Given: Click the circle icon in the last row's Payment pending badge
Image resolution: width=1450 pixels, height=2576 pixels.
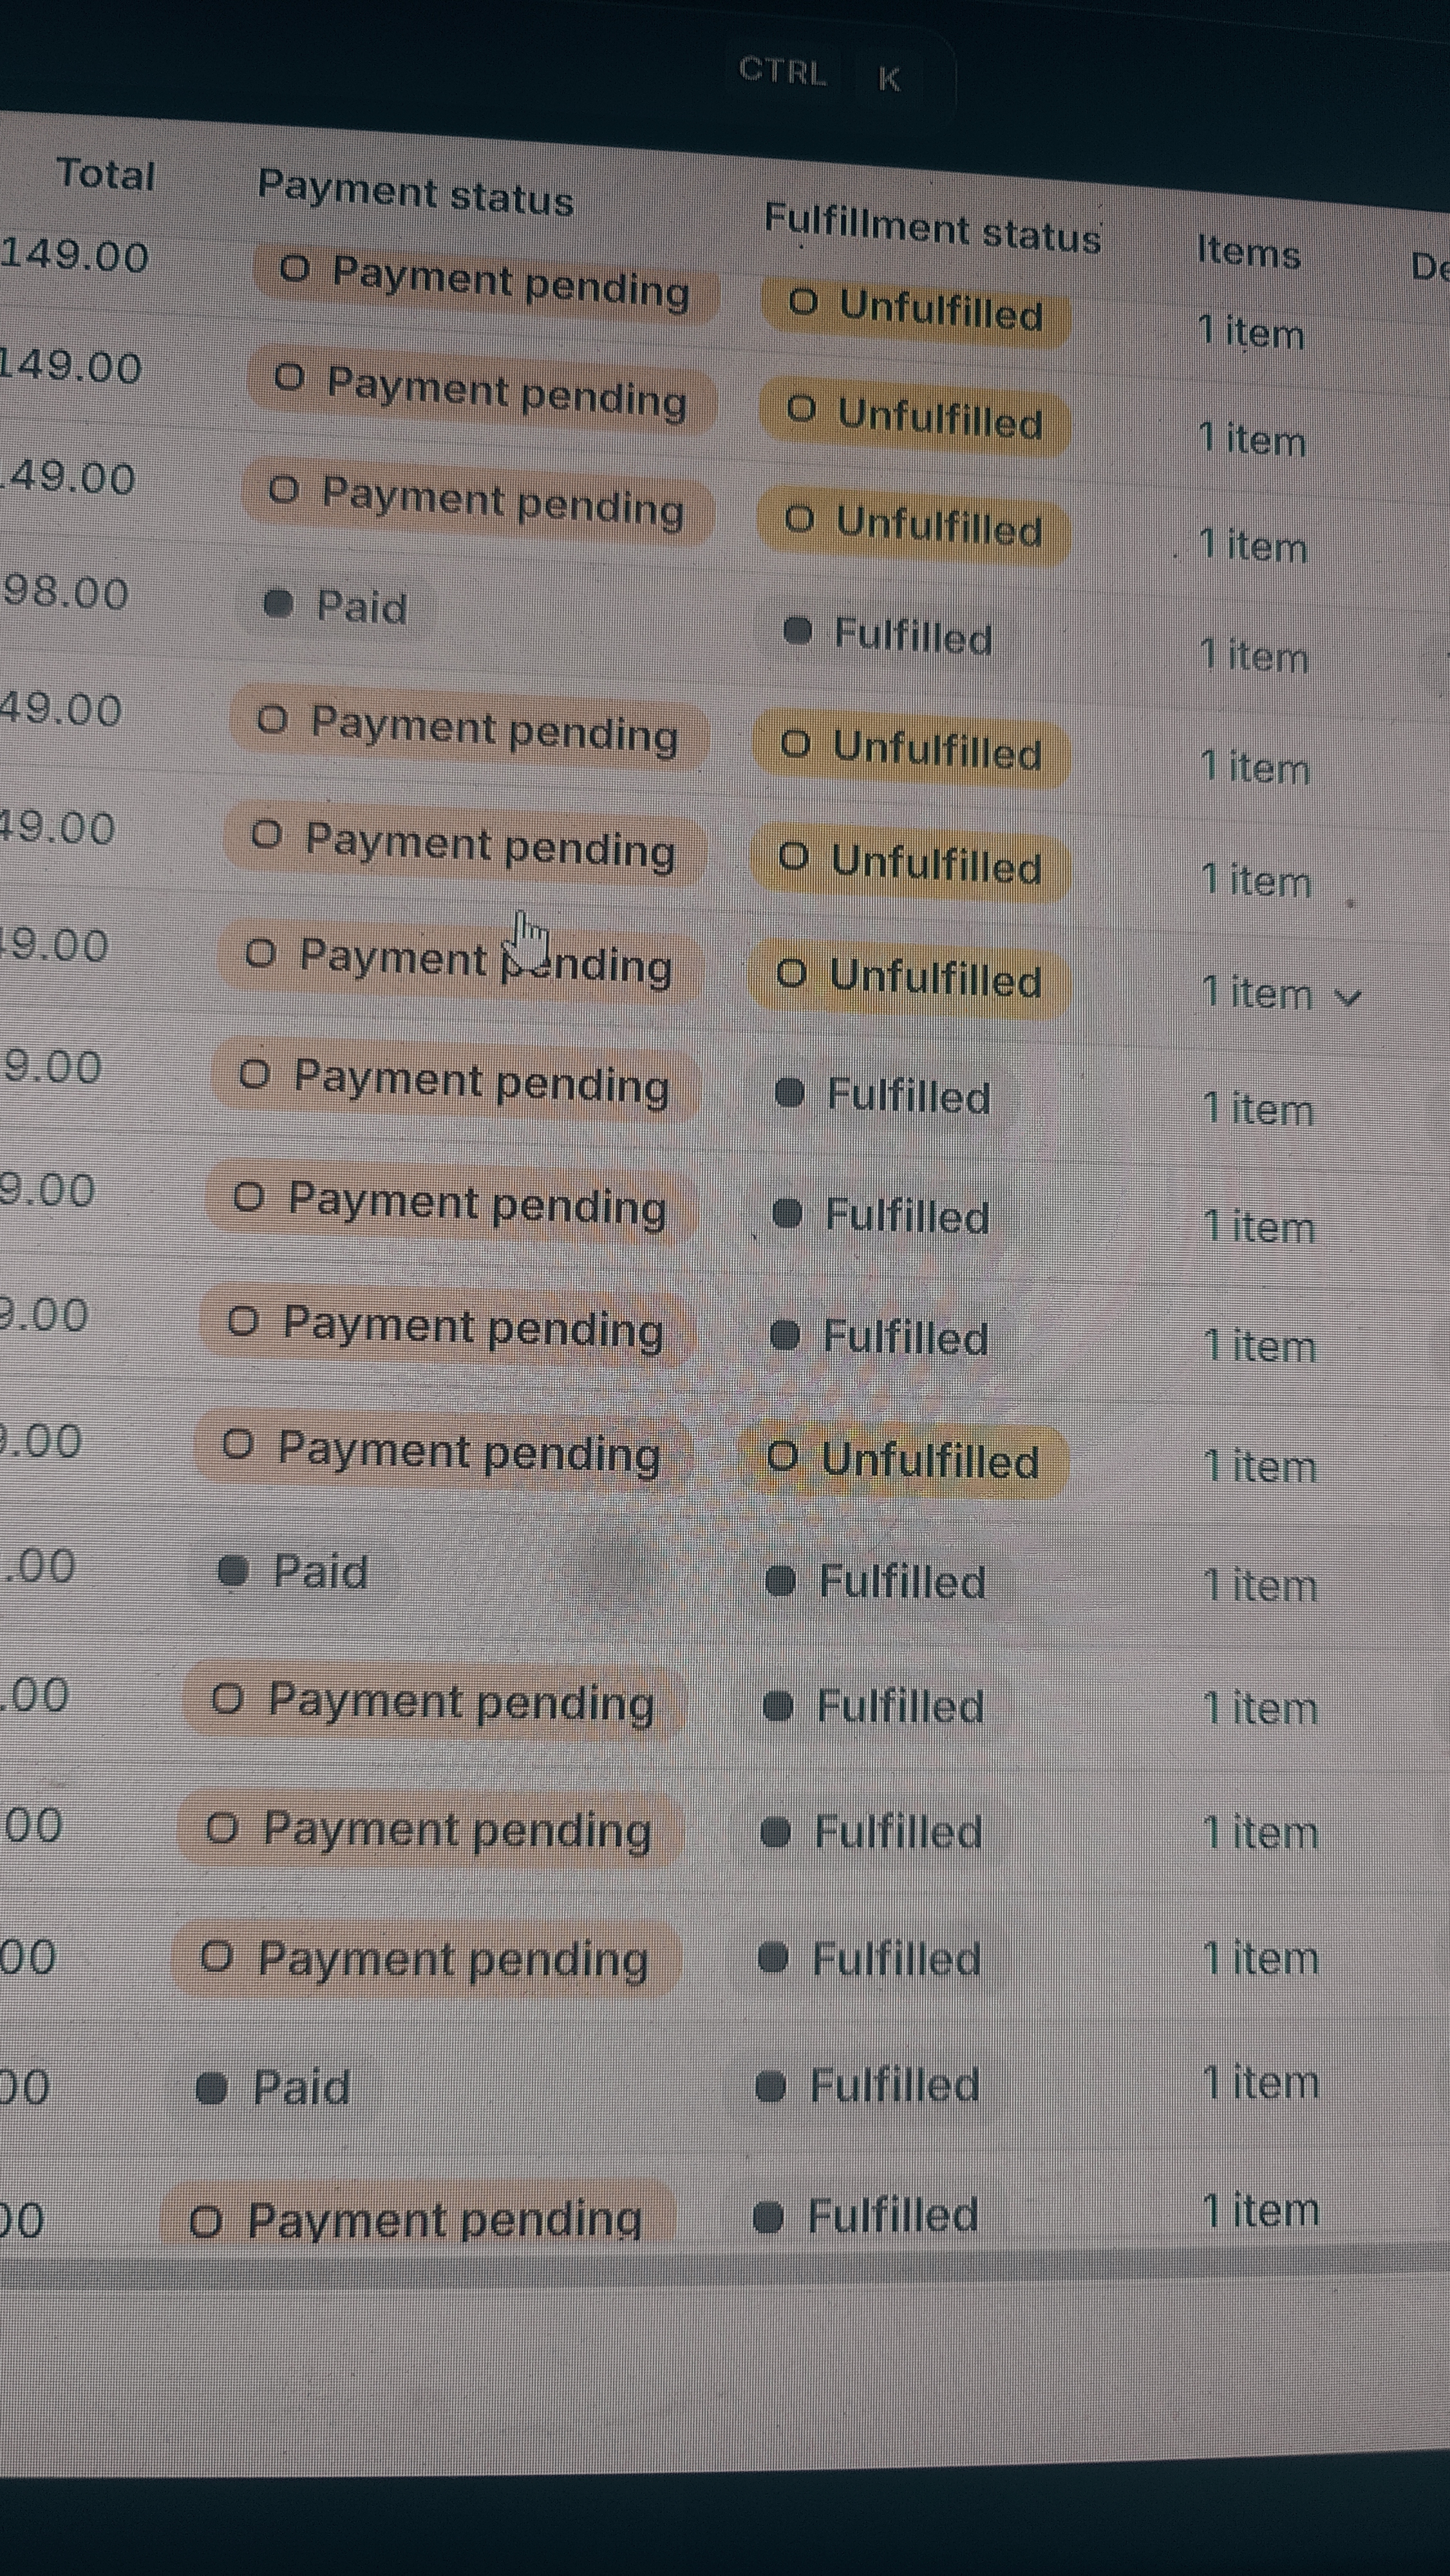Looking at the screenshot, I should tap(205, 2221).
